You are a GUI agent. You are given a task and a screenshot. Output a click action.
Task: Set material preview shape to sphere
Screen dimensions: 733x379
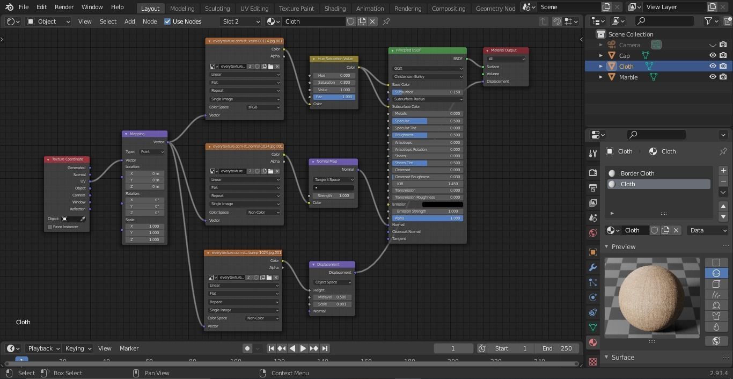[716, 273]
